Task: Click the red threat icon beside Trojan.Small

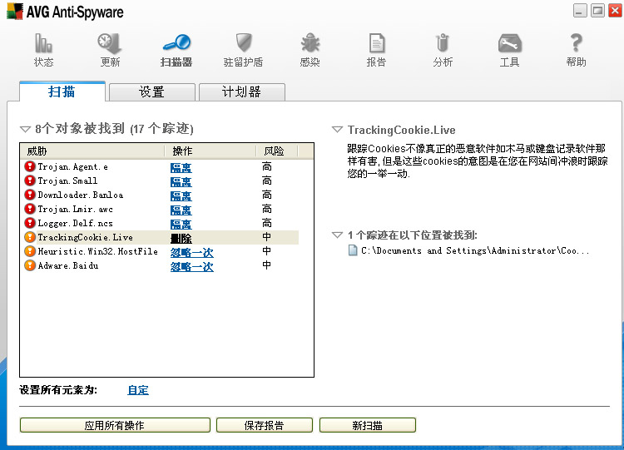Action: [x=30, y=180]
